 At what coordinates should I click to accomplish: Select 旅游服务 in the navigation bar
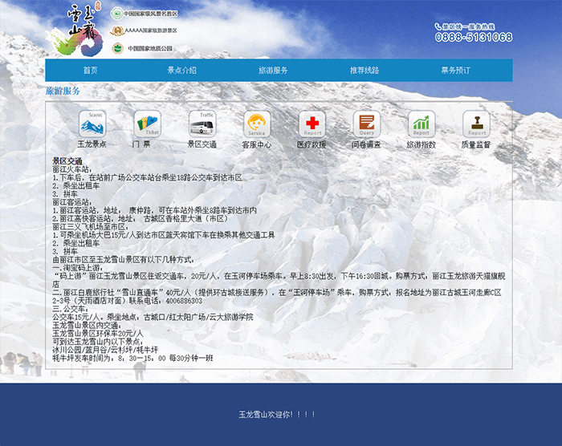pyautogui.click(x=273, y=71)
